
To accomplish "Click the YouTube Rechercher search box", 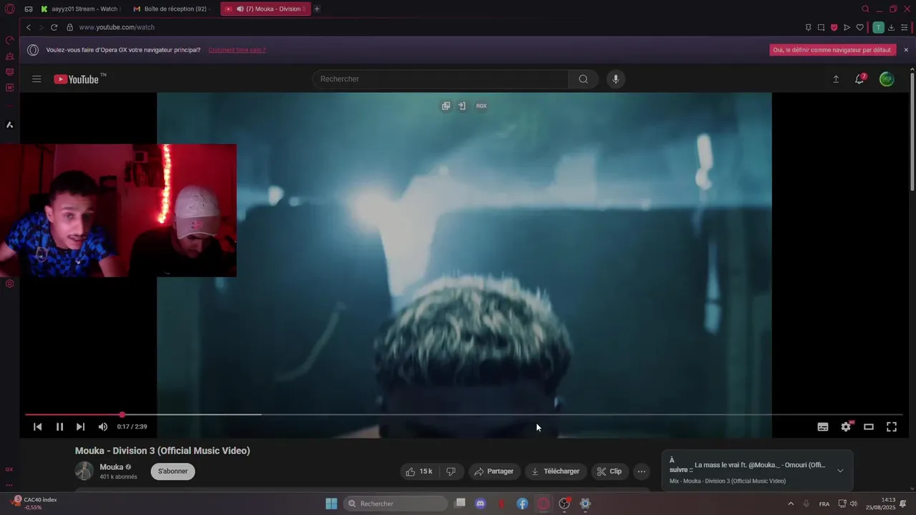I will pos(440,79).
